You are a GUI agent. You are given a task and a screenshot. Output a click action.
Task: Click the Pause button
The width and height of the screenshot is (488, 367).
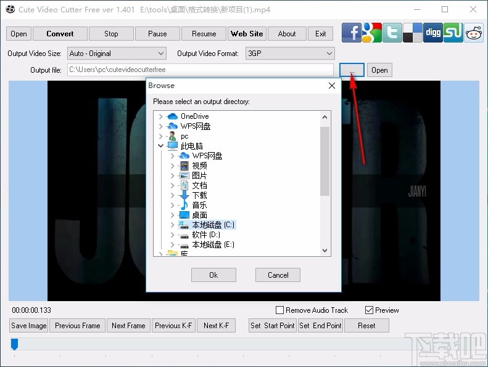coord(157,34)
